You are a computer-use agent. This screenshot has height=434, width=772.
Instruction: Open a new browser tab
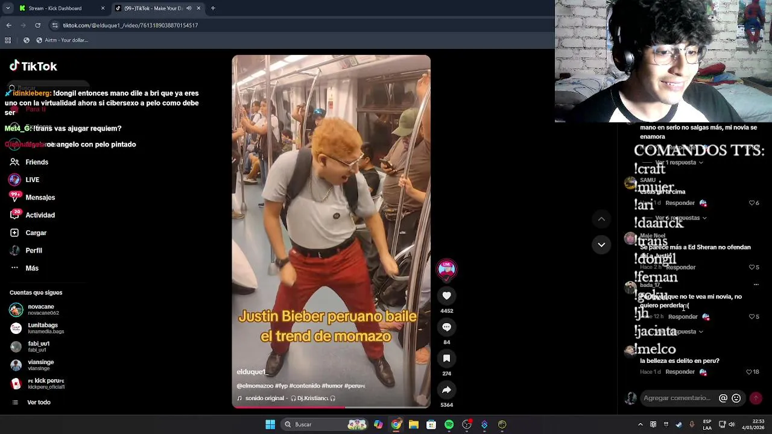click(x=213, y=8)
